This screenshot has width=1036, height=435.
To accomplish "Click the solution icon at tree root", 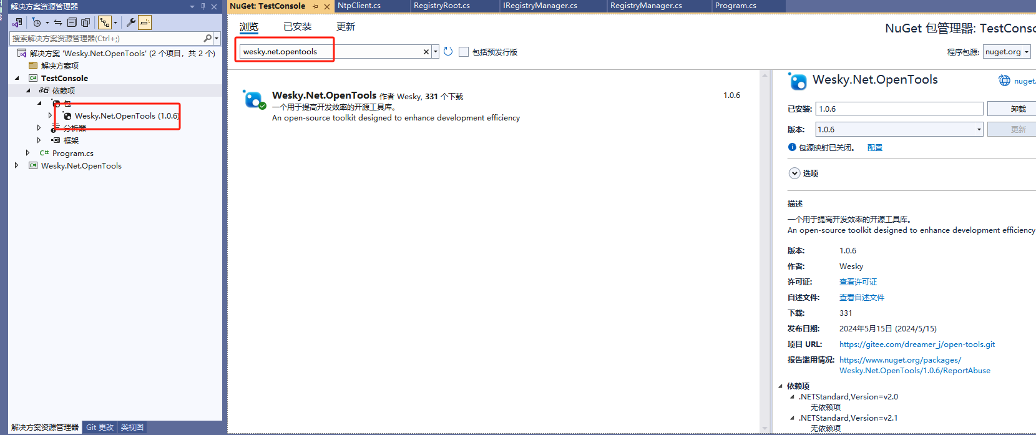I will pos(22,53).
